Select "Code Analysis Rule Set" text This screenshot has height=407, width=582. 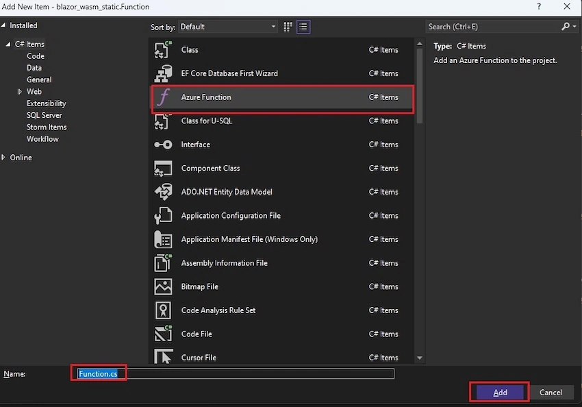(x=218, y=310)
